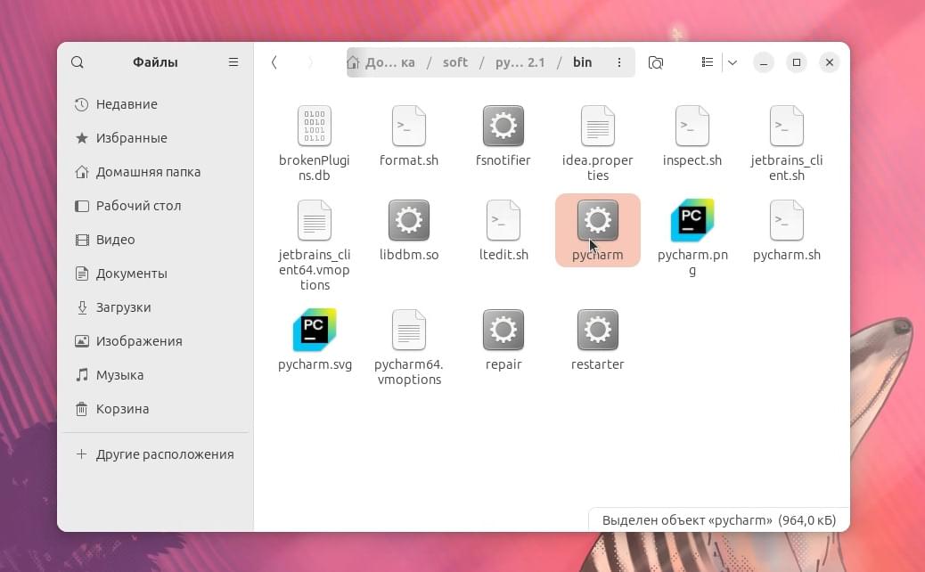Select the fsnotifier executable icon
Image resolution: width=925 pixels, height=572 pixels.
(x=503, y=126)
